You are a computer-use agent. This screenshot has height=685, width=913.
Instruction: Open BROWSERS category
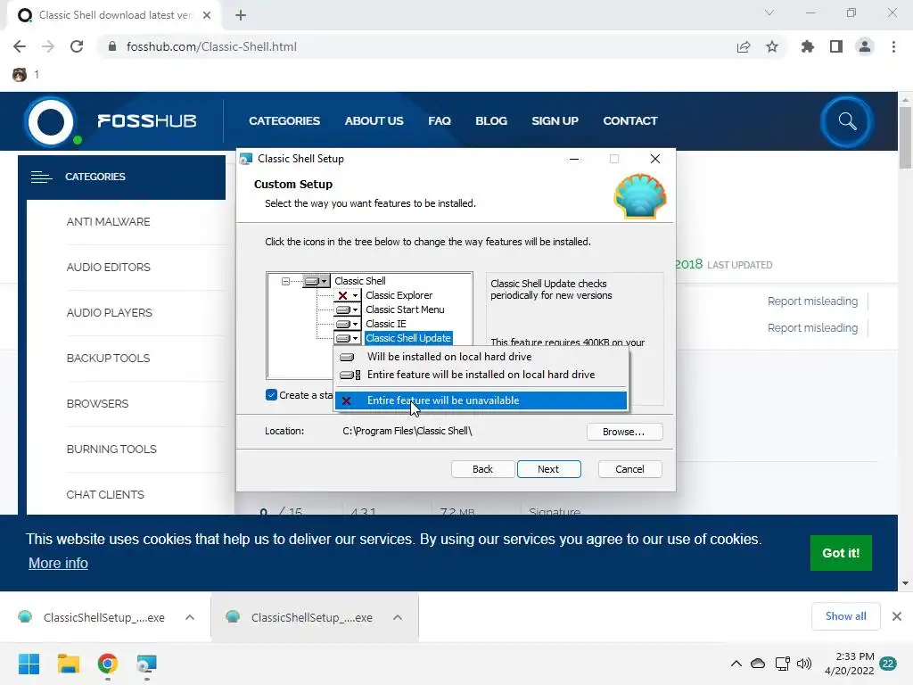click(x=97, y=403)
